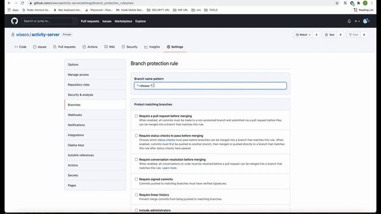Open the IMP URL bookmark folder
The width and height of the screenshot is (381, 214).
click(x=180, y=10)
